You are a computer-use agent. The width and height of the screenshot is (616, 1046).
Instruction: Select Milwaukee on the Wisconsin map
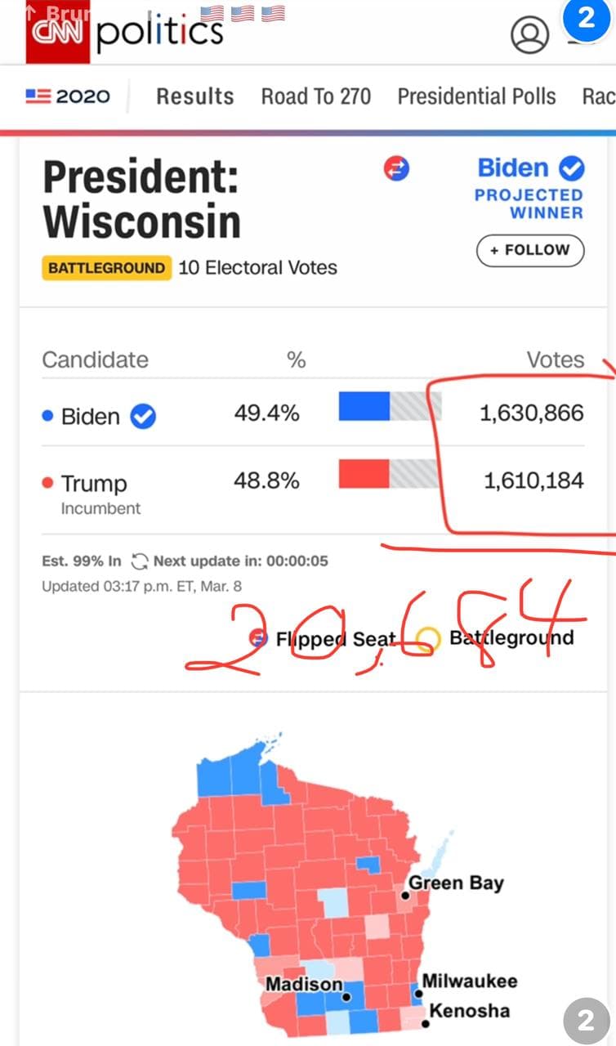tap(468, 981)
